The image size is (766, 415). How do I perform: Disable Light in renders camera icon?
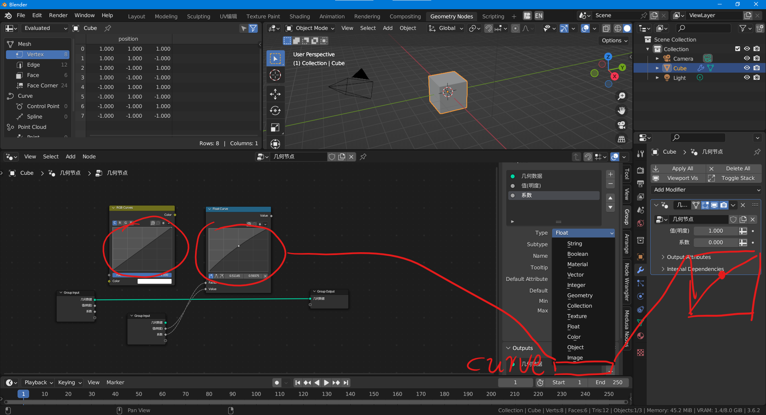(757, 77)
